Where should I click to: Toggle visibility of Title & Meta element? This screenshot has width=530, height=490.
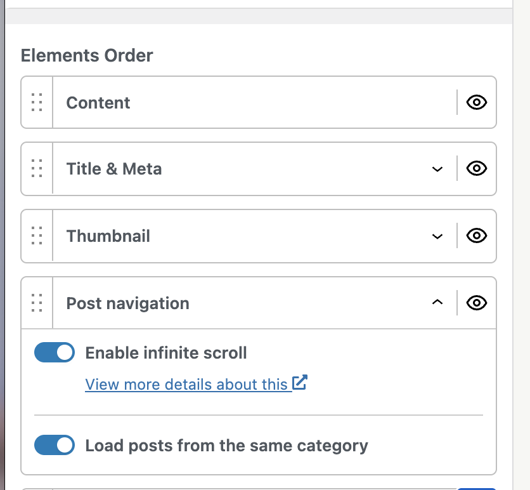coord(476,169)
